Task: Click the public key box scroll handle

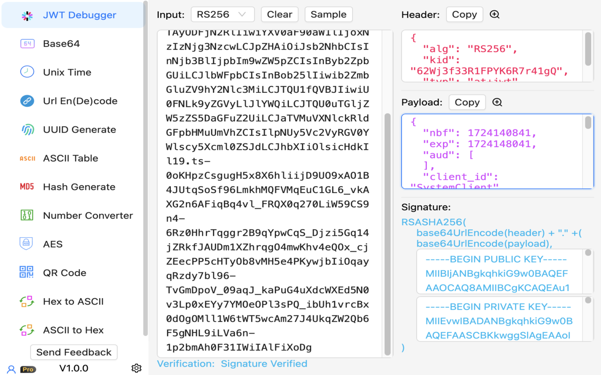Action: (588, 253)
